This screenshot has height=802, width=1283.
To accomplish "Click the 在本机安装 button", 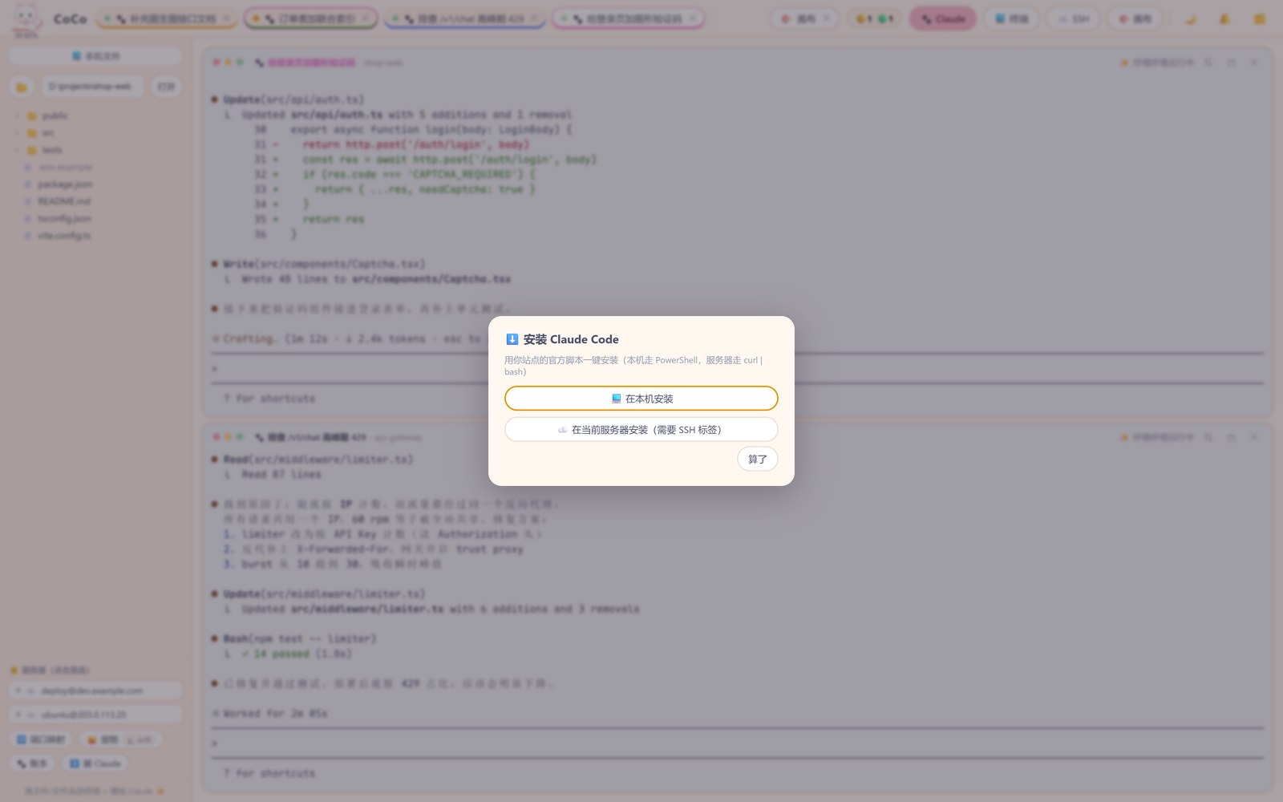I will coord(641,399).
